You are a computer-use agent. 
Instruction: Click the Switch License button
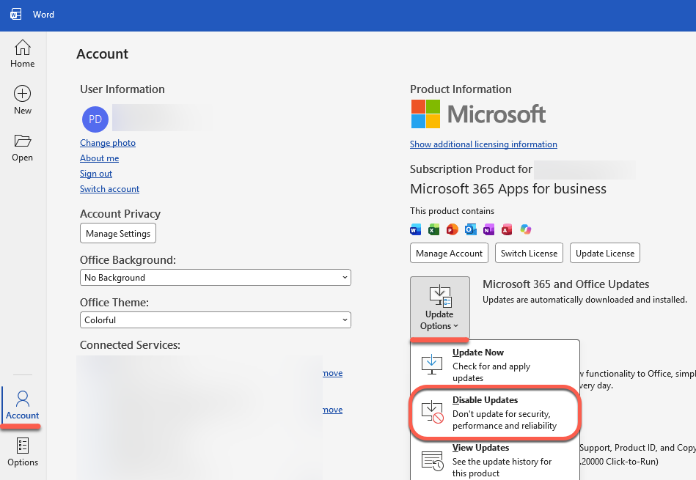pos(529,253)
